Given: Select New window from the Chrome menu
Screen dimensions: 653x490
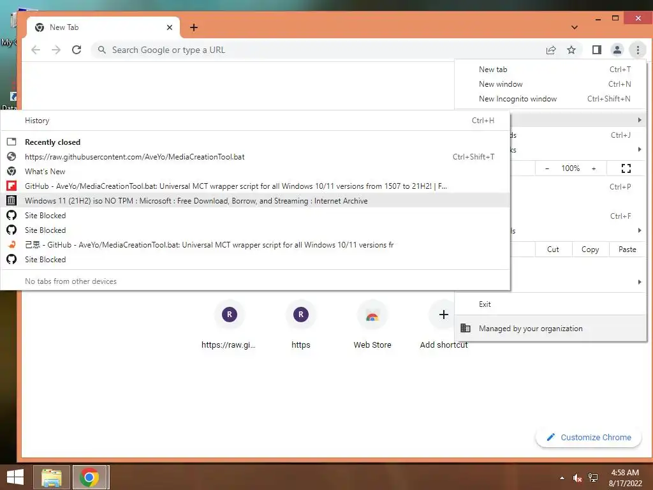Looking at the screenshot, I should [550, 84].
